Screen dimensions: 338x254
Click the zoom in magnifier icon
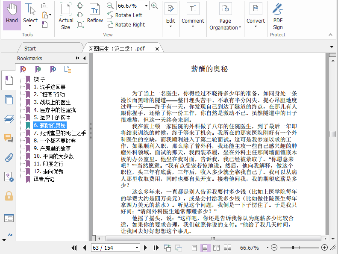(155, 6)
